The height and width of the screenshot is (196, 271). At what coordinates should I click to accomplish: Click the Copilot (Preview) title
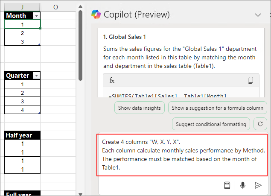[x=137, y=15]
